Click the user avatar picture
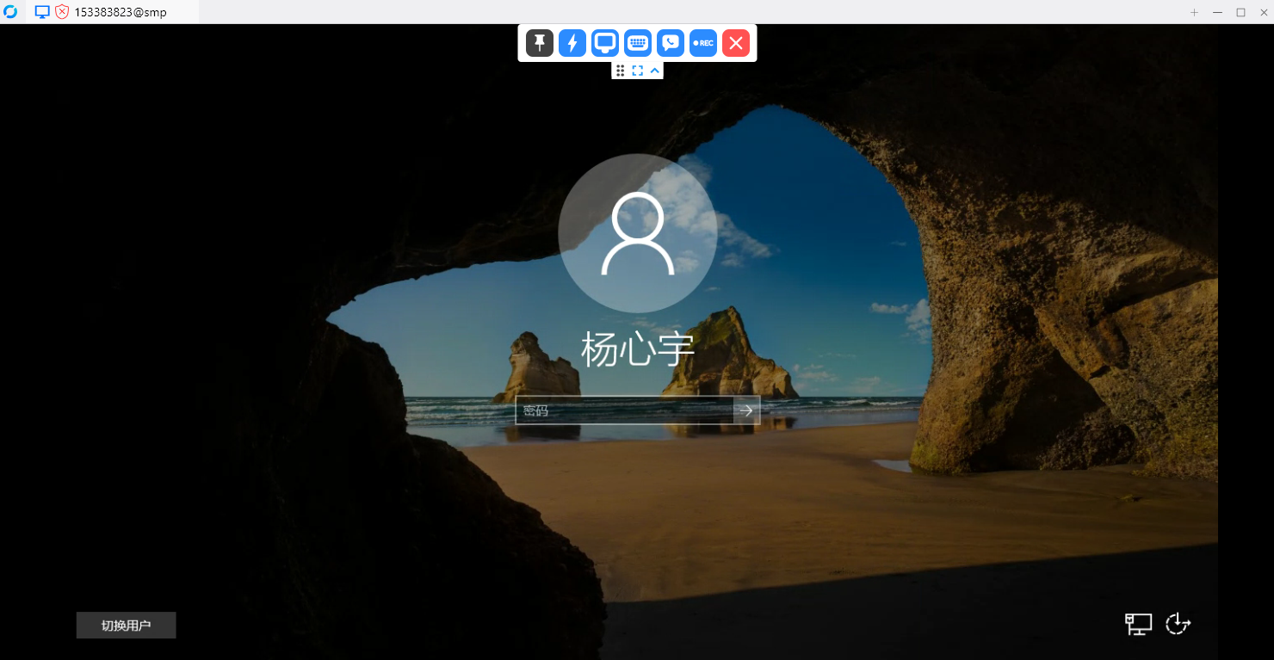Viewport: 1274px width, 660px height. point(637,232)
